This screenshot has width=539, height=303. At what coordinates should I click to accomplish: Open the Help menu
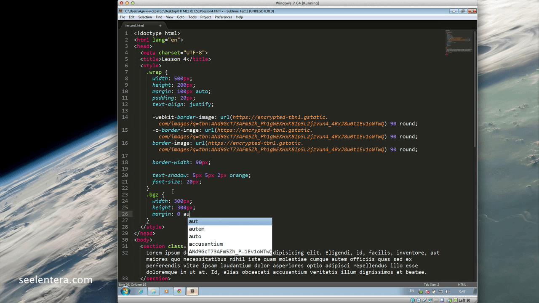click(239, 17)
